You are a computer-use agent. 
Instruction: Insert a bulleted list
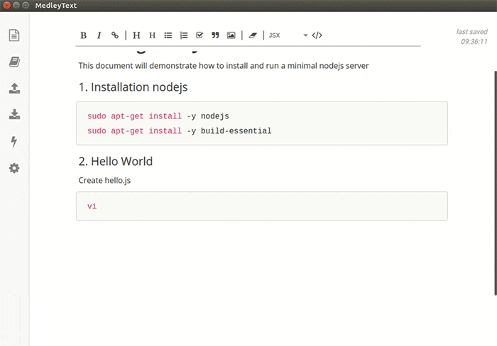(168, 35)
